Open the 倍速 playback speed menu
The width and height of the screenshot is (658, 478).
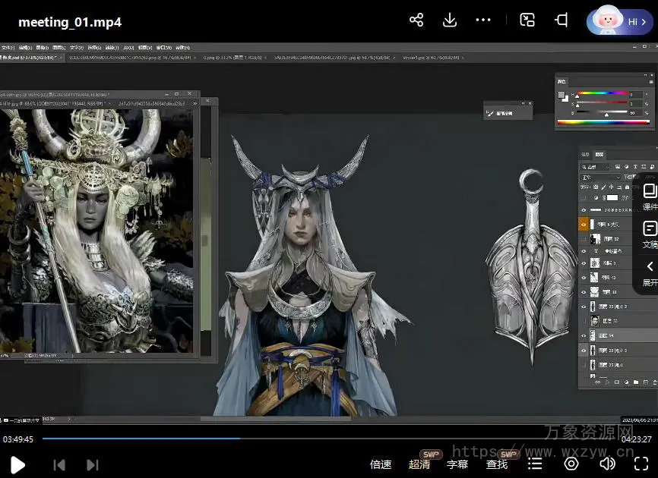[381, 464]
